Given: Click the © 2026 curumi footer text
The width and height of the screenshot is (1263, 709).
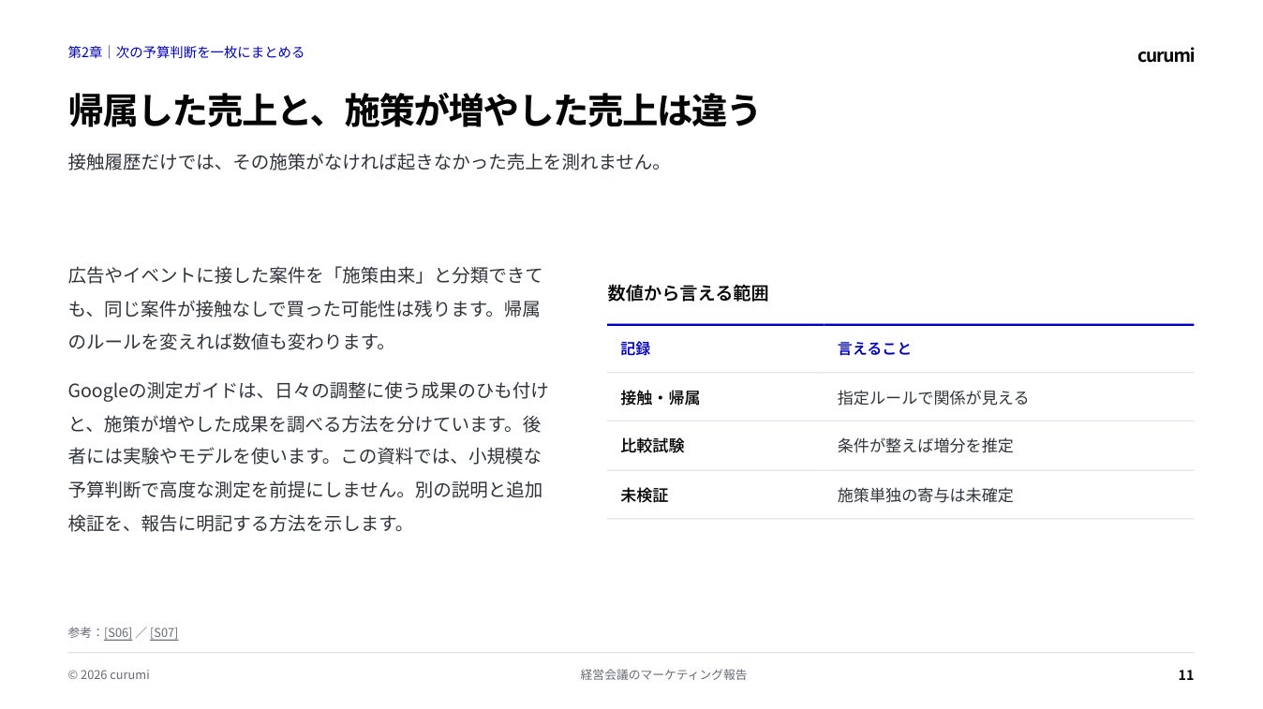Looking at the screenshot, I should click(109, 675).
